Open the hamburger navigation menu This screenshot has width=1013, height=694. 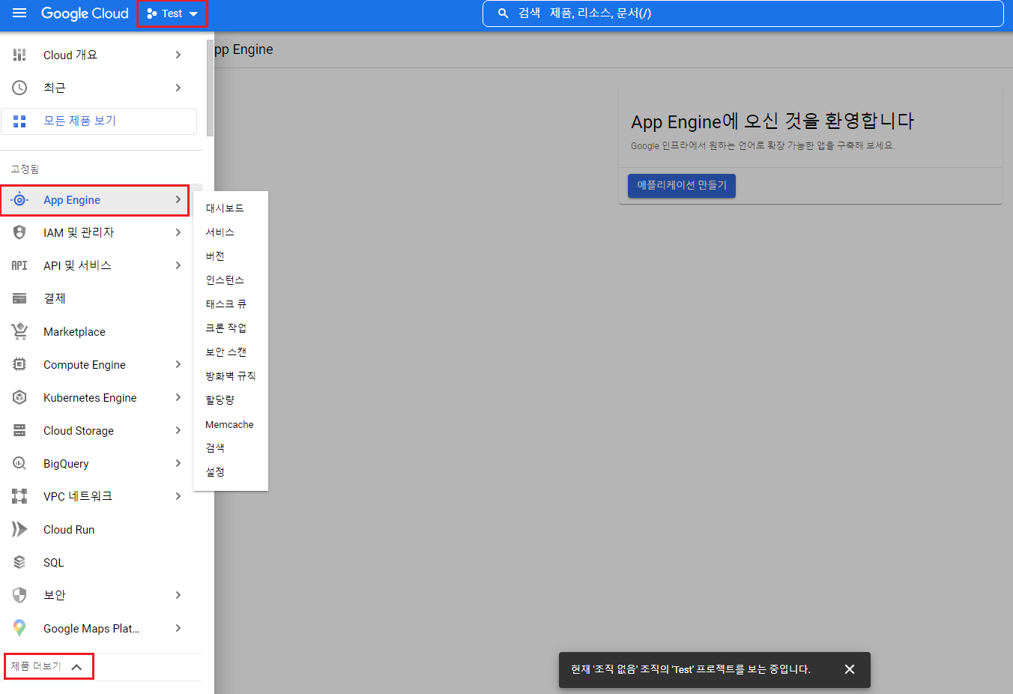tap(19, 13)
